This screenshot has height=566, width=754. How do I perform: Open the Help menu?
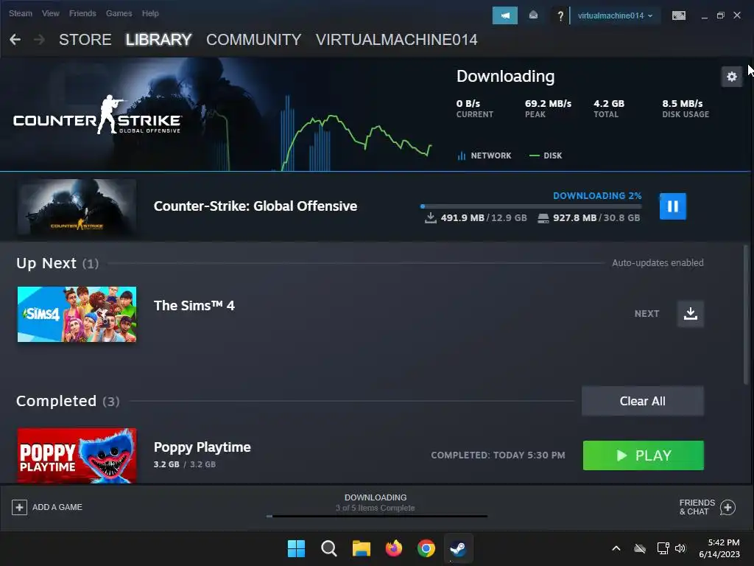[150, 13]
